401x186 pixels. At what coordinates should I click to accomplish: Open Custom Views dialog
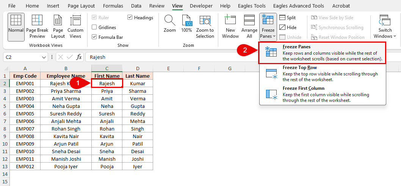(75, 27)
